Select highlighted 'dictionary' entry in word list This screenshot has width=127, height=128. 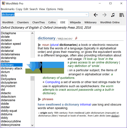12,65
